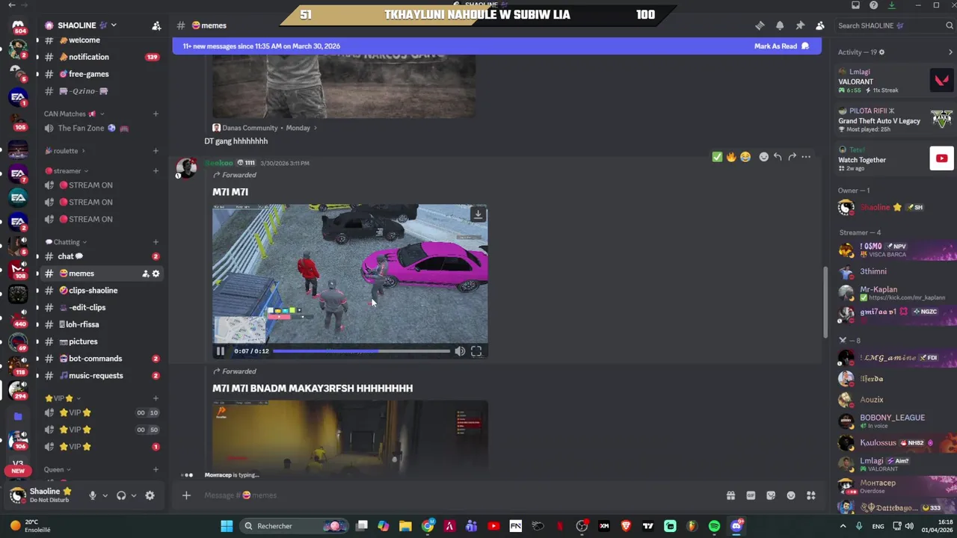Viewport: 957px width, 538px height.
Task: Create invite icon on memes channel
Action: 145,273
